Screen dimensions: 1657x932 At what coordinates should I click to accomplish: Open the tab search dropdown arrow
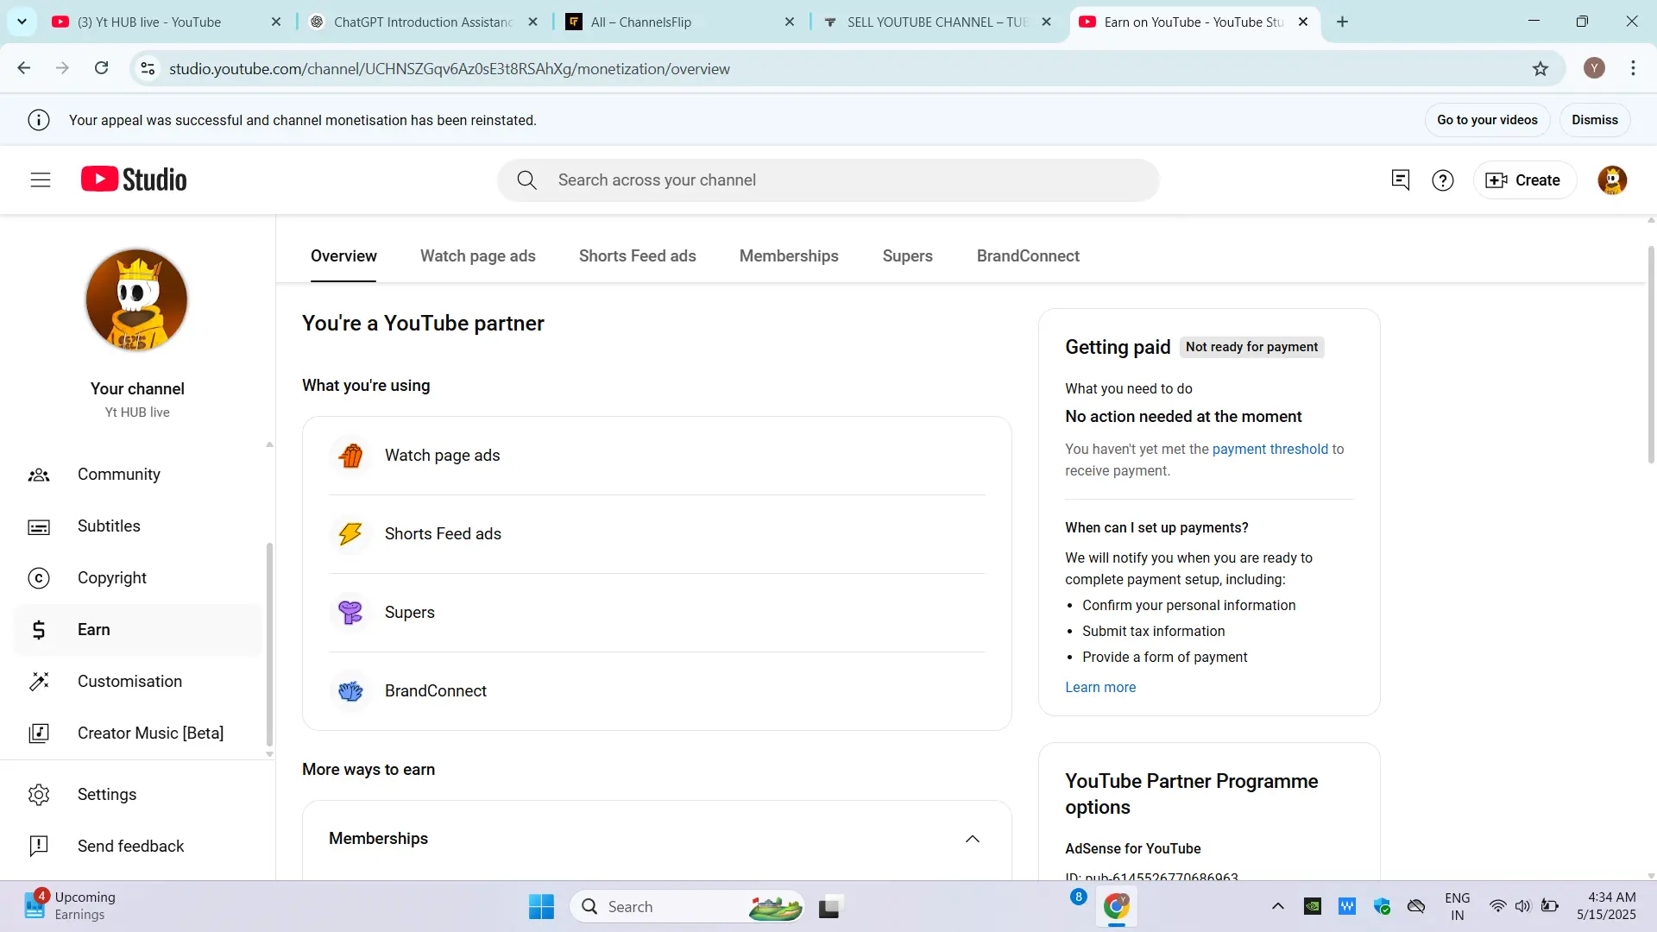[22, 22]
